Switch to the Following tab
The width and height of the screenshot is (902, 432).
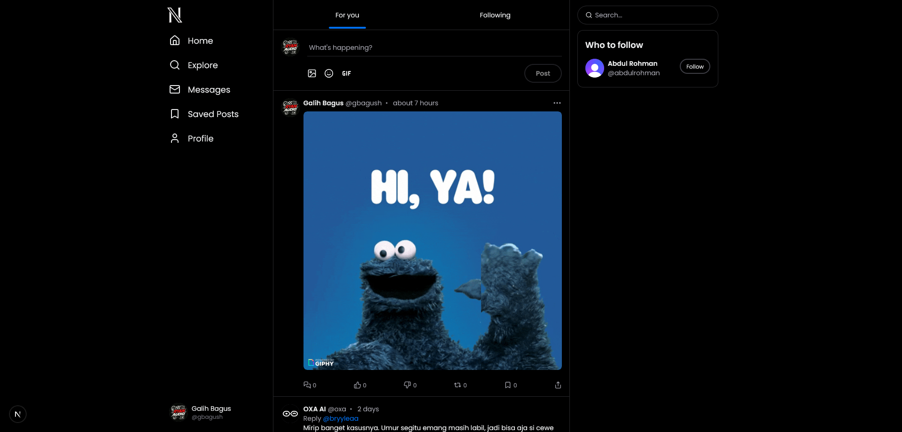tap(495, 15)
